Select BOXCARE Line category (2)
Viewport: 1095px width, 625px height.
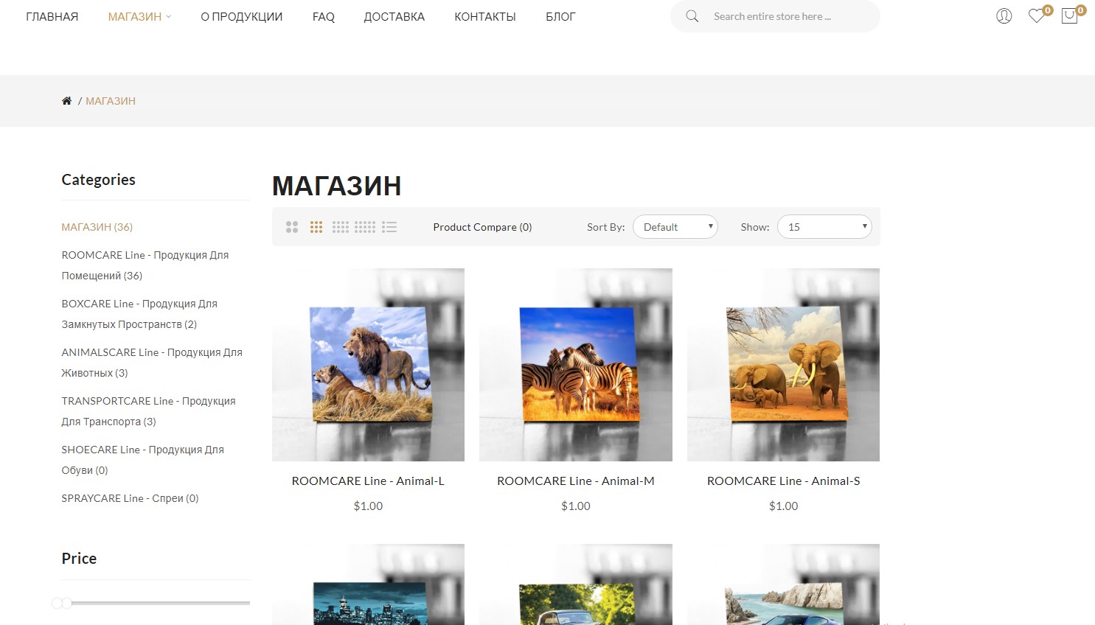coord(139,314)
